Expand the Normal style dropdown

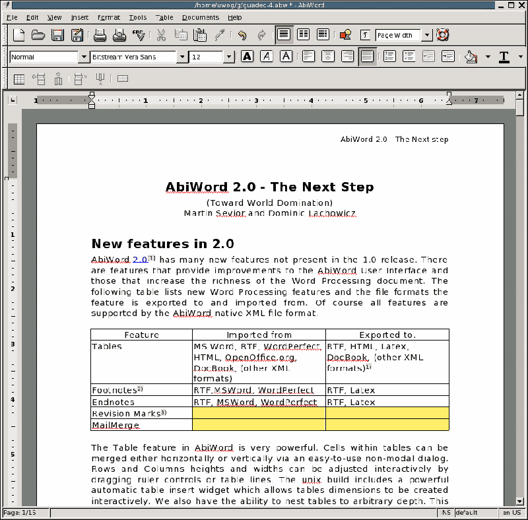[84, 57]
